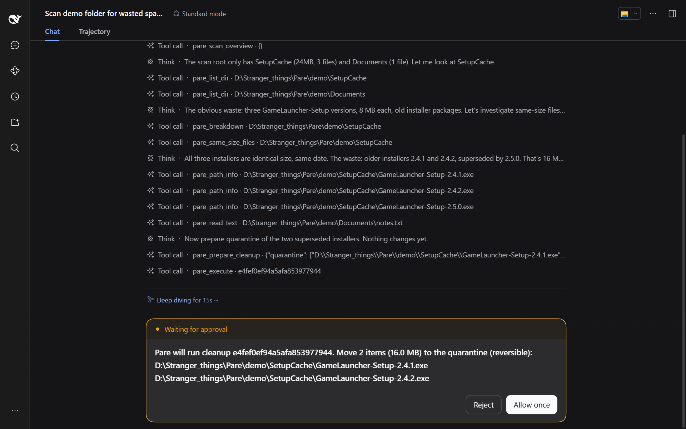This screenshot has width=686, height=429.
Task: Click the chat vertical scrollbar
Action: (683, 281)
